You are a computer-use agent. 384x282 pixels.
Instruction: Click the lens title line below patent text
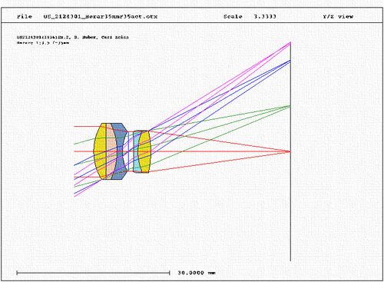tap(43, 43)
